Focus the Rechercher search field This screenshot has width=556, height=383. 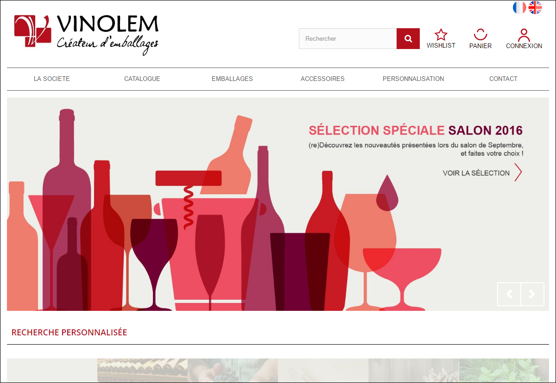348,38
